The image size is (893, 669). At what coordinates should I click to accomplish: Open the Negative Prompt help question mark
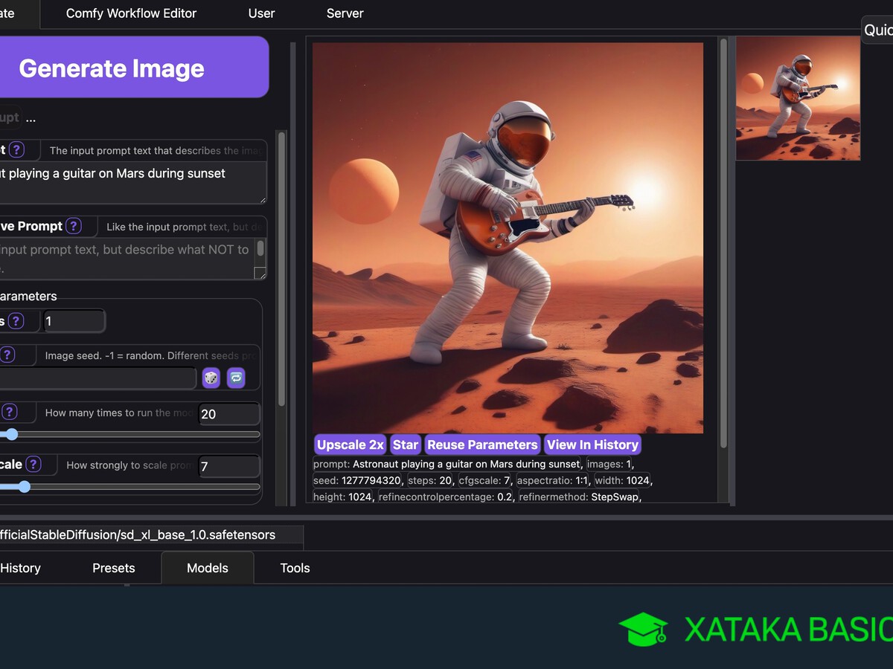pos(73,226)
